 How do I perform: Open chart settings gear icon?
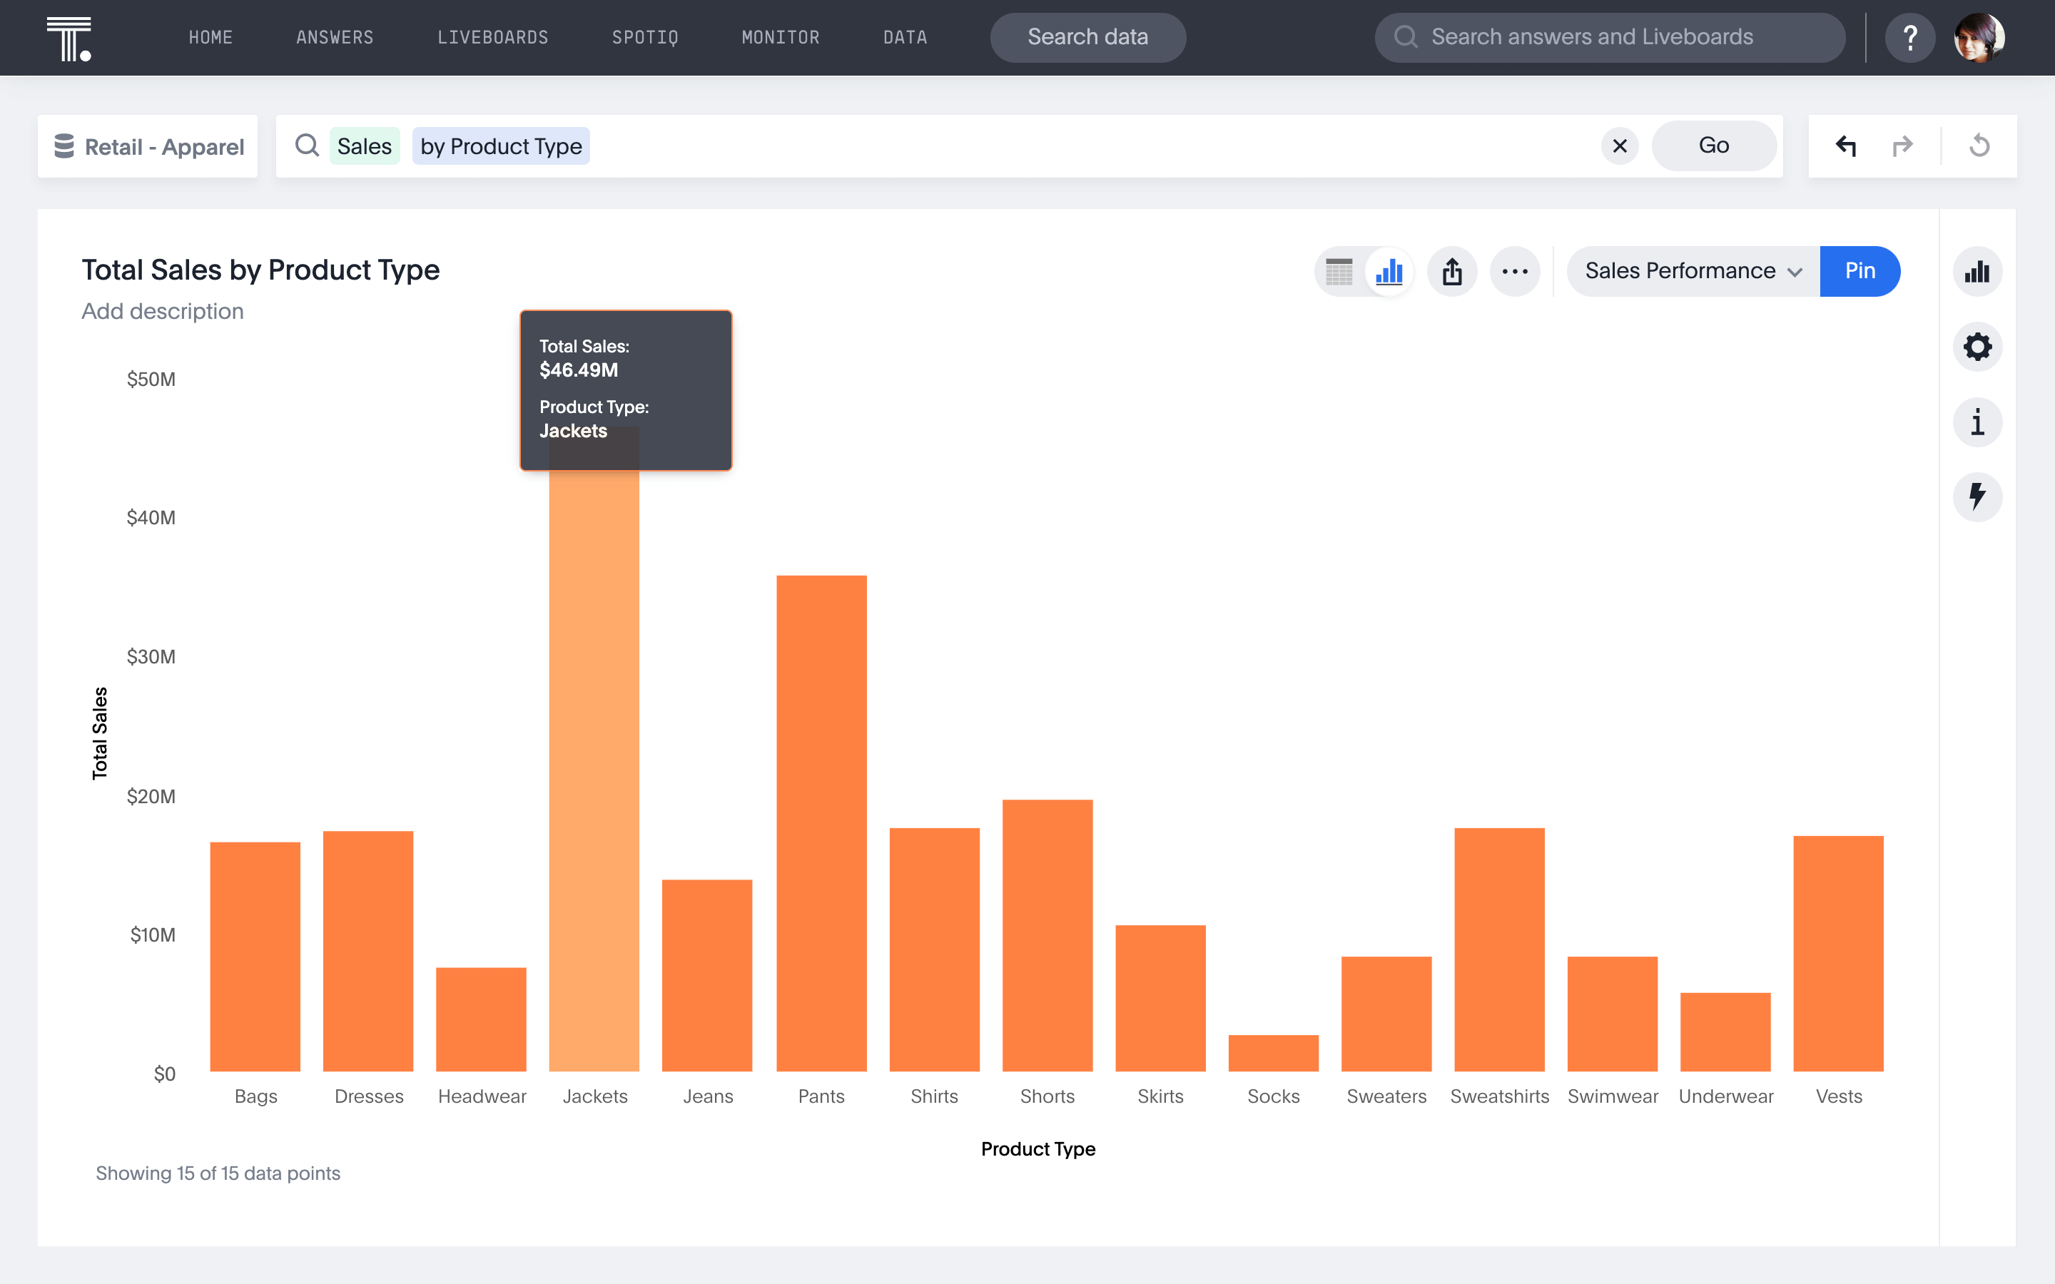(x=1977, y=347)
